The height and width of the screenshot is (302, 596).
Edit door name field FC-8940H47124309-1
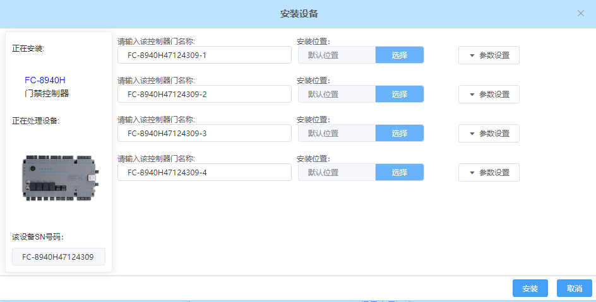204,55
